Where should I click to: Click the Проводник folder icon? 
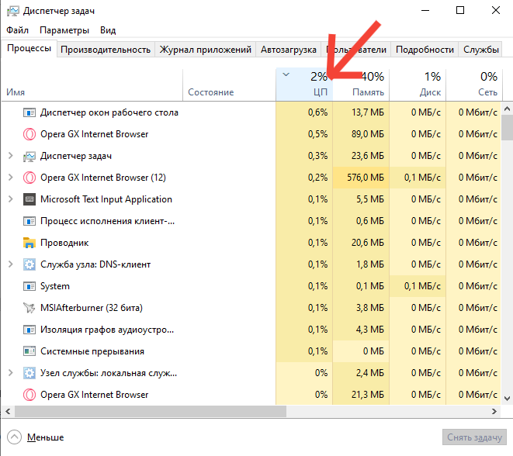point(29,243)
